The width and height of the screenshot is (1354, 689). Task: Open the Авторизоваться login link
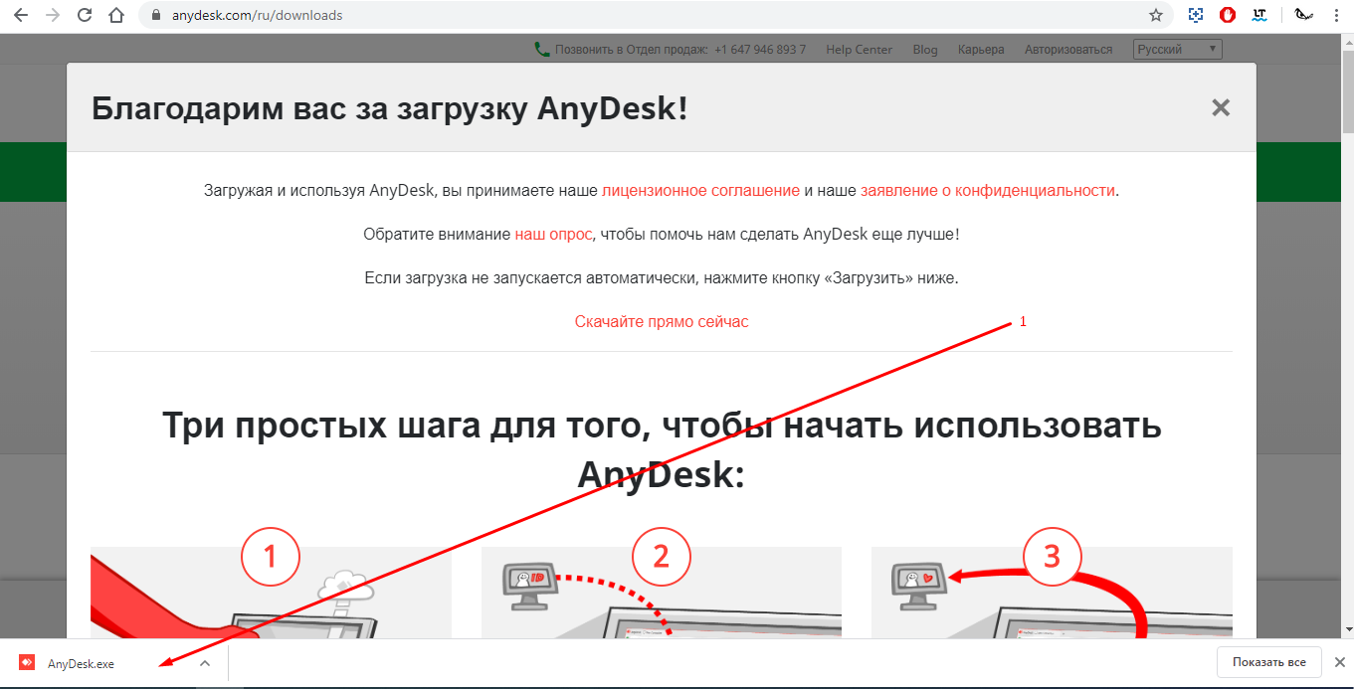1068,49
